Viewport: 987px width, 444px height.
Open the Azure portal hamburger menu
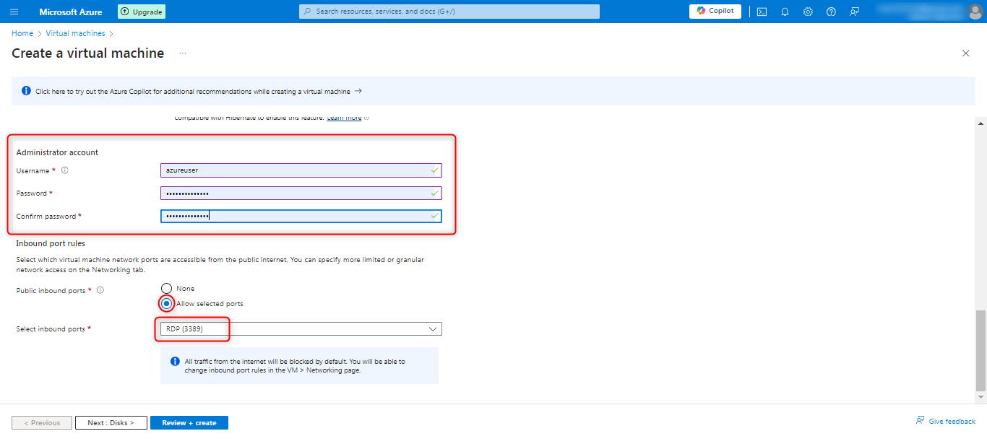(x=14, y=12)
